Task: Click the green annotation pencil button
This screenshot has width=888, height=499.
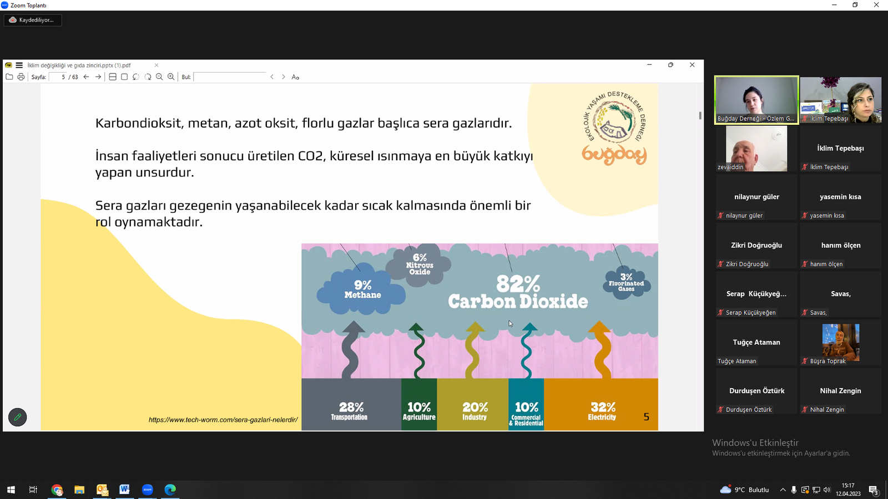Action: click(x=18, y=417)
